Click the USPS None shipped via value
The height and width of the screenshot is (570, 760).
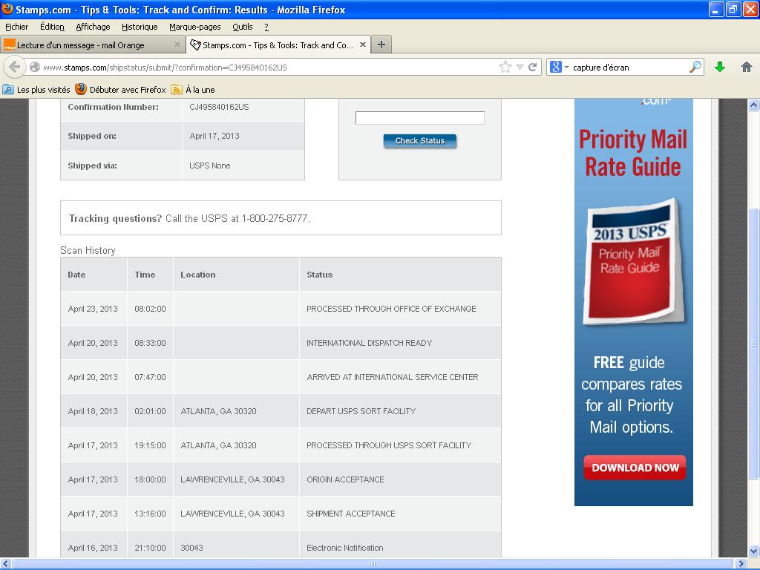click(210, 166)
